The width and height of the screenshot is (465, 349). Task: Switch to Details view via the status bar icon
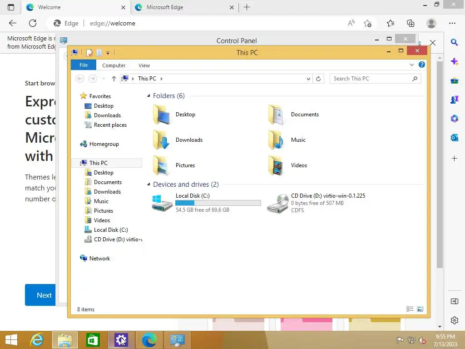click(x=410, y=309)
